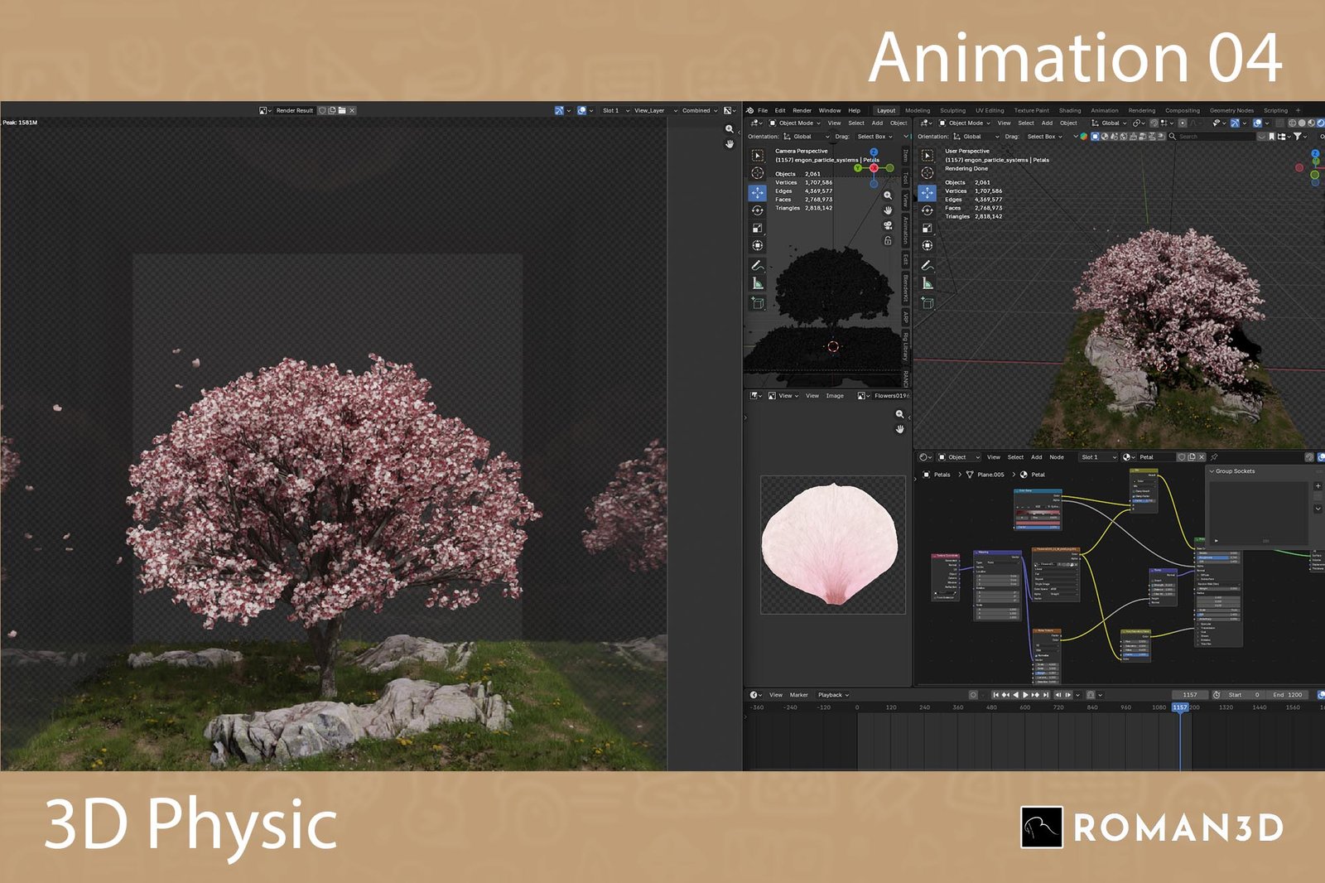Click the zoom magnifier in render result view

[x=730, y=129]
